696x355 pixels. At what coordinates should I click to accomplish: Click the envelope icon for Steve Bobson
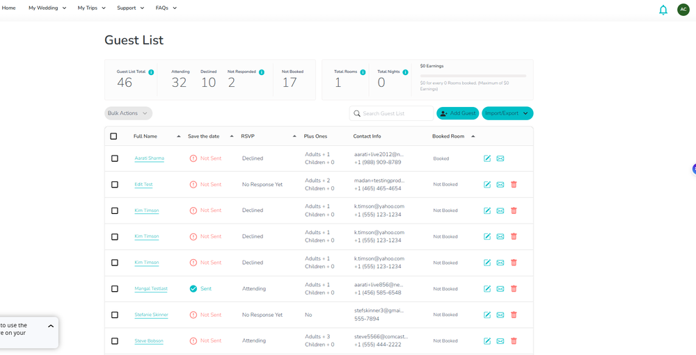[x=500, y=341]
